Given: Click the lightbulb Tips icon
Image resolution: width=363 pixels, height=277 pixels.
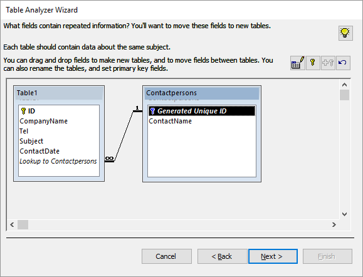Looking at the screenshot, I should 345,33.
